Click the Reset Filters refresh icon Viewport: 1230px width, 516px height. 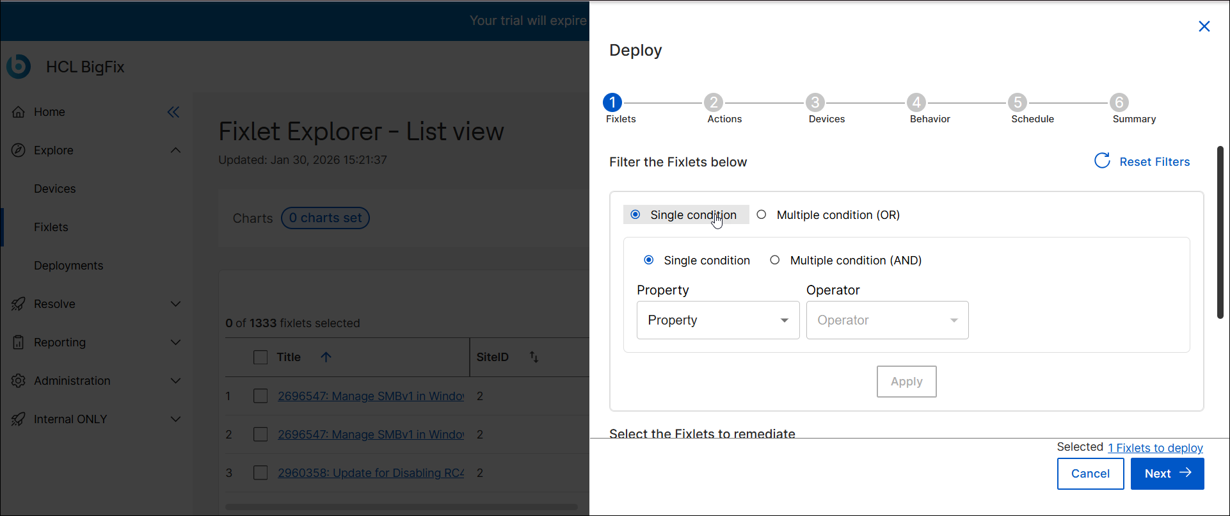[1102, 161]
